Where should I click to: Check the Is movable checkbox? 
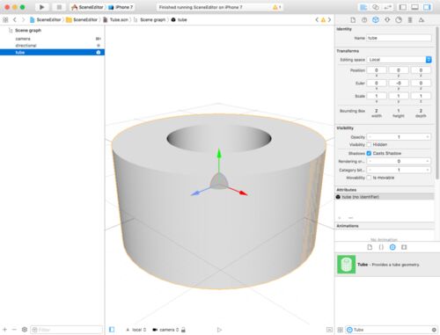pos(369,178)
